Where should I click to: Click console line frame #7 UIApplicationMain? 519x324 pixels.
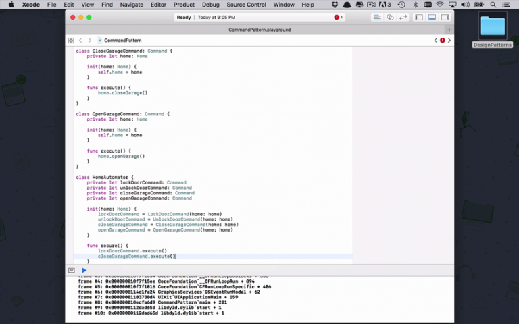[158, 297]
